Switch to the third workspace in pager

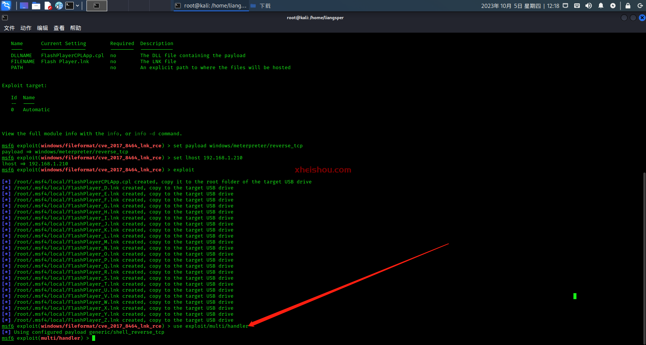tap(139, 6)
